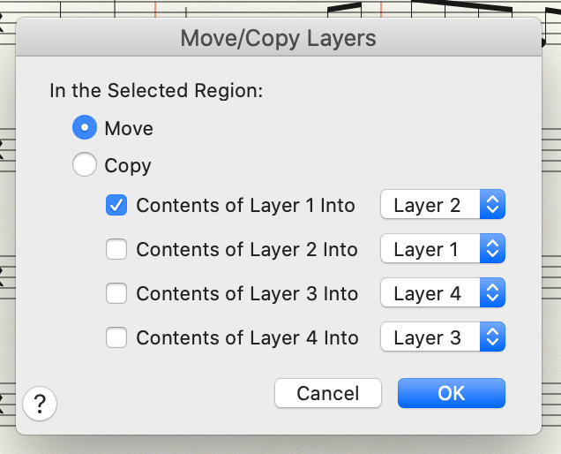Click the Copy label text

pos(128,166)
